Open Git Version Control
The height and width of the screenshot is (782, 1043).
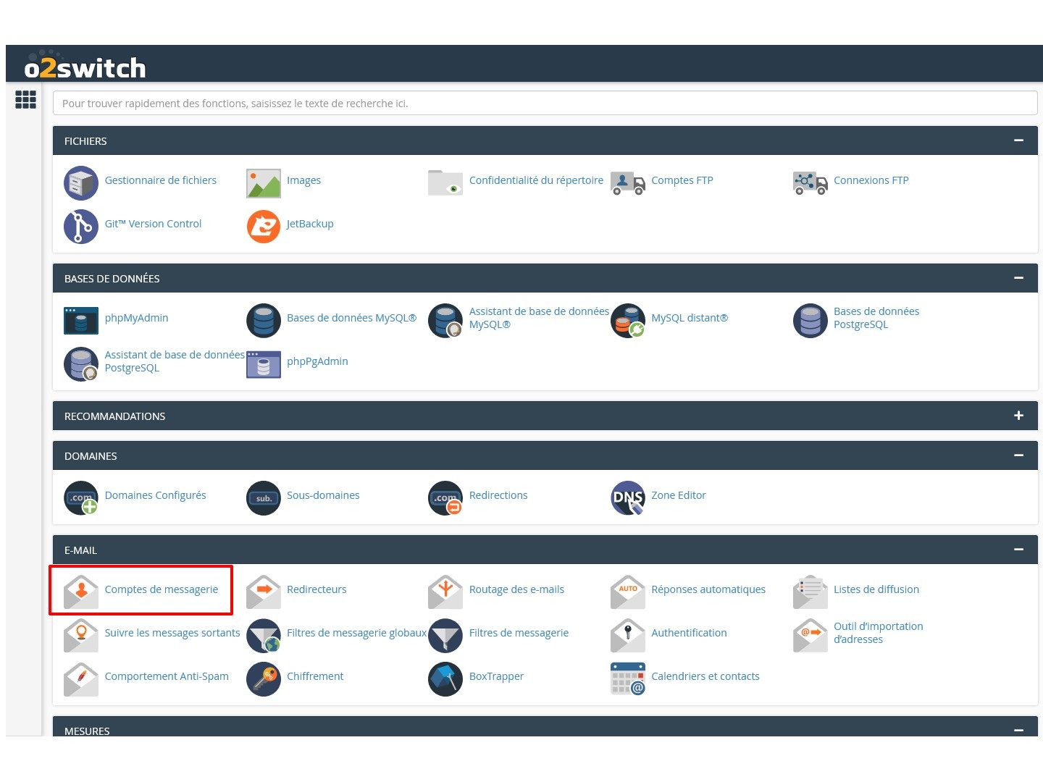click(x=153, y=224)
